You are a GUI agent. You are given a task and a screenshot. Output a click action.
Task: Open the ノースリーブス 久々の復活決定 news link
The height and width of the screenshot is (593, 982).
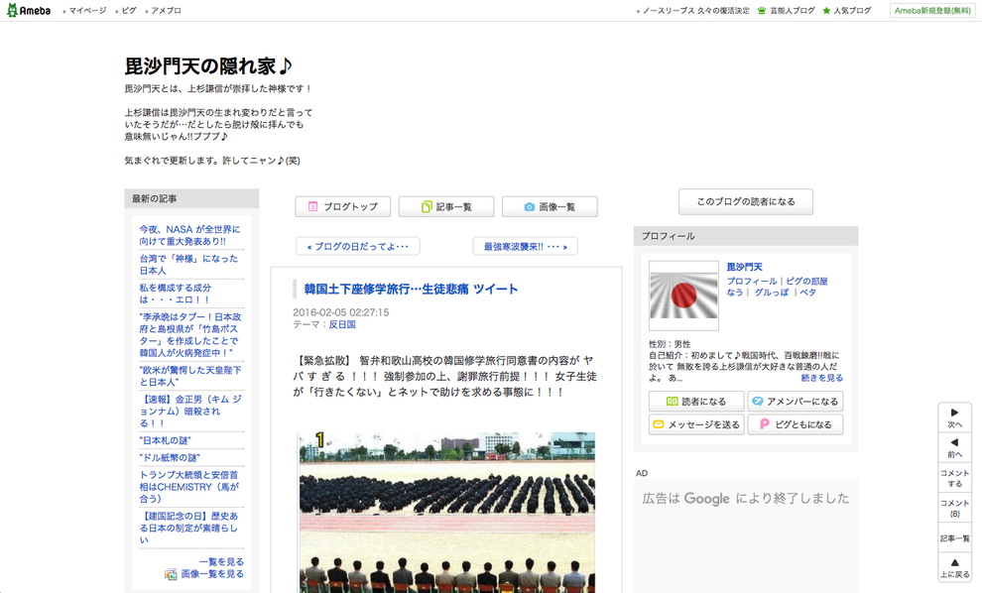[x=695, y=11]
